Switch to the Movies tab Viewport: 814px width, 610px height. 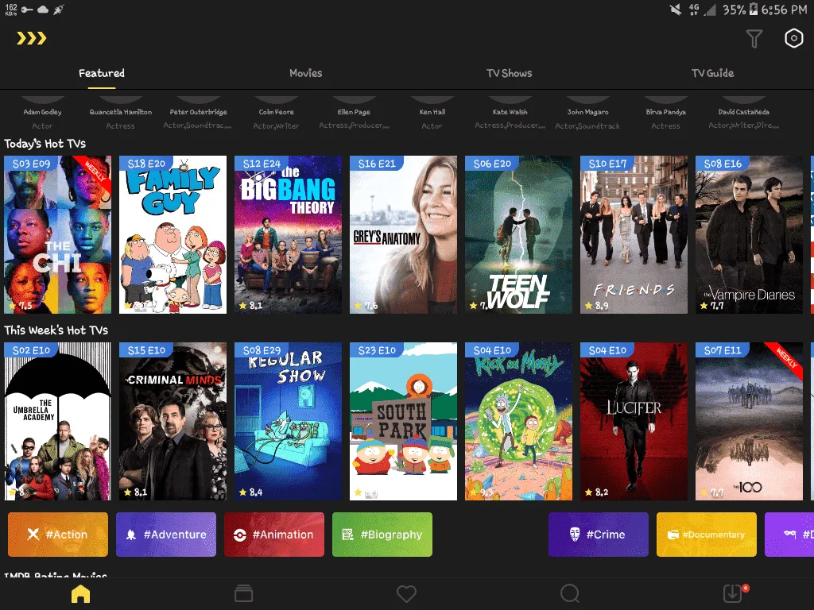(306, 73)
